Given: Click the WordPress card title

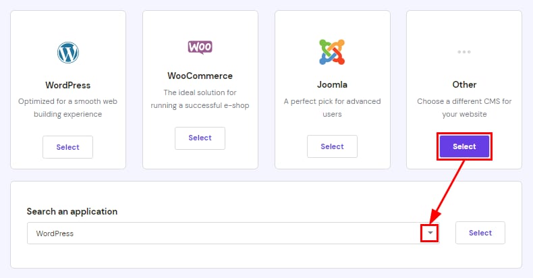Looking at the screenshot, I should pos(67,85).
